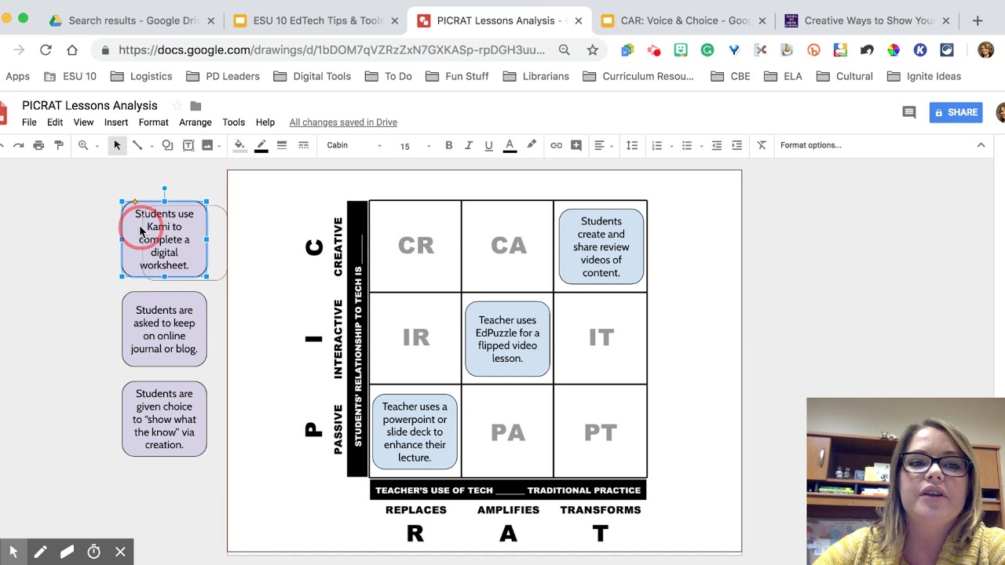Open the Shape tool

click(x=167, y=145)
